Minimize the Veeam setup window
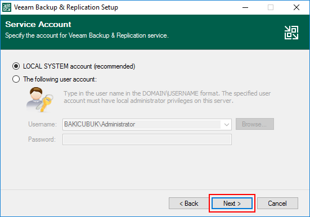 [x=245, y=7]
